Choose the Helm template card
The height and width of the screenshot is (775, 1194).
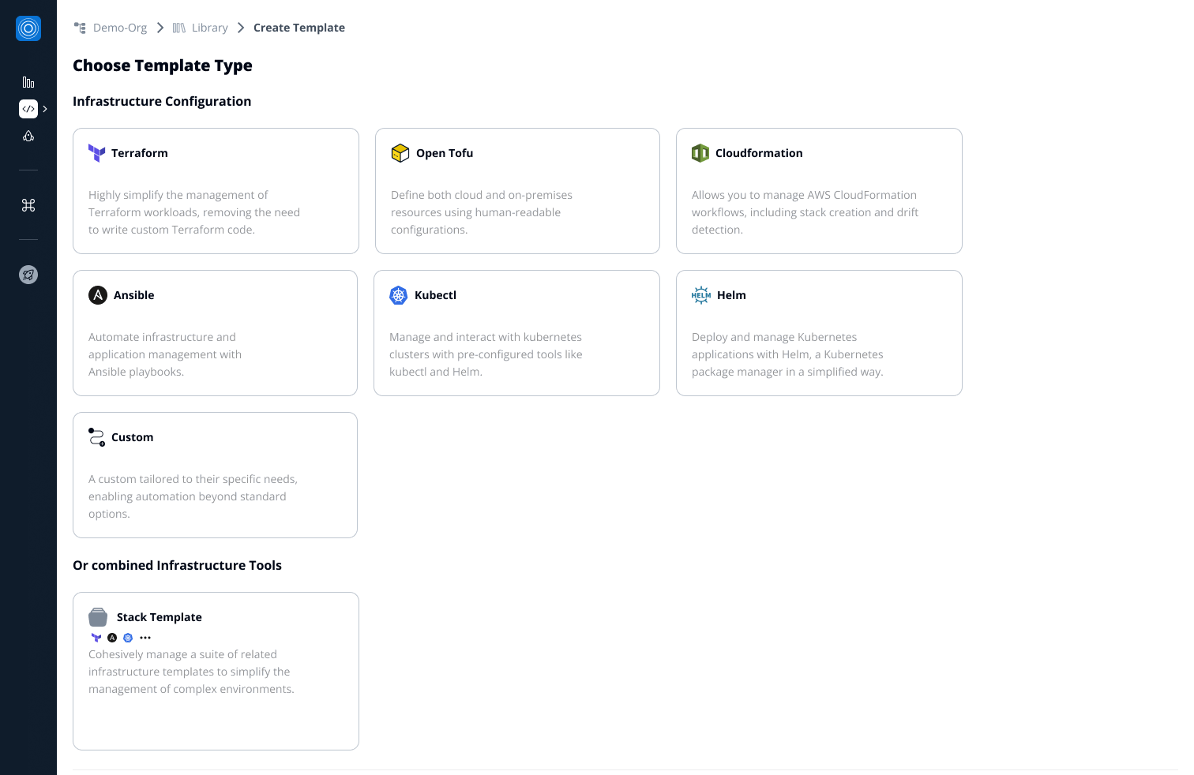(x=819, y=333)
